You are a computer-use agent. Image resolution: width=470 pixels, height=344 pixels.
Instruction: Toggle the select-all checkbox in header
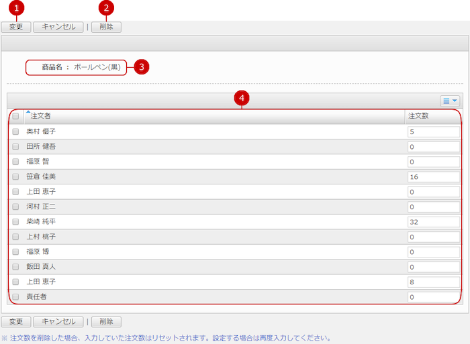pyautogui.click(x=16, y=117)
